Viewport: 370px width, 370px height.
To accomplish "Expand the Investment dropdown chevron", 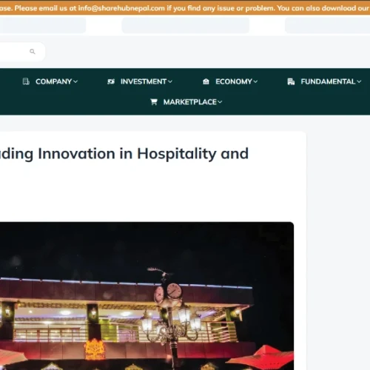I will click(x=170, y=81).
